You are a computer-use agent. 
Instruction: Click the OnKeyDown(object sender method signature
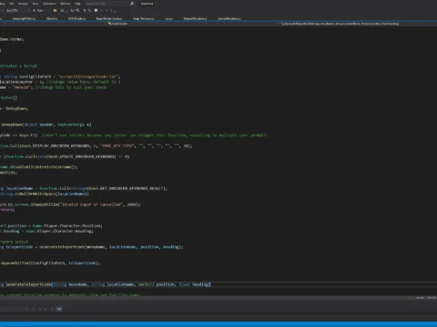[x=46, y=124]
